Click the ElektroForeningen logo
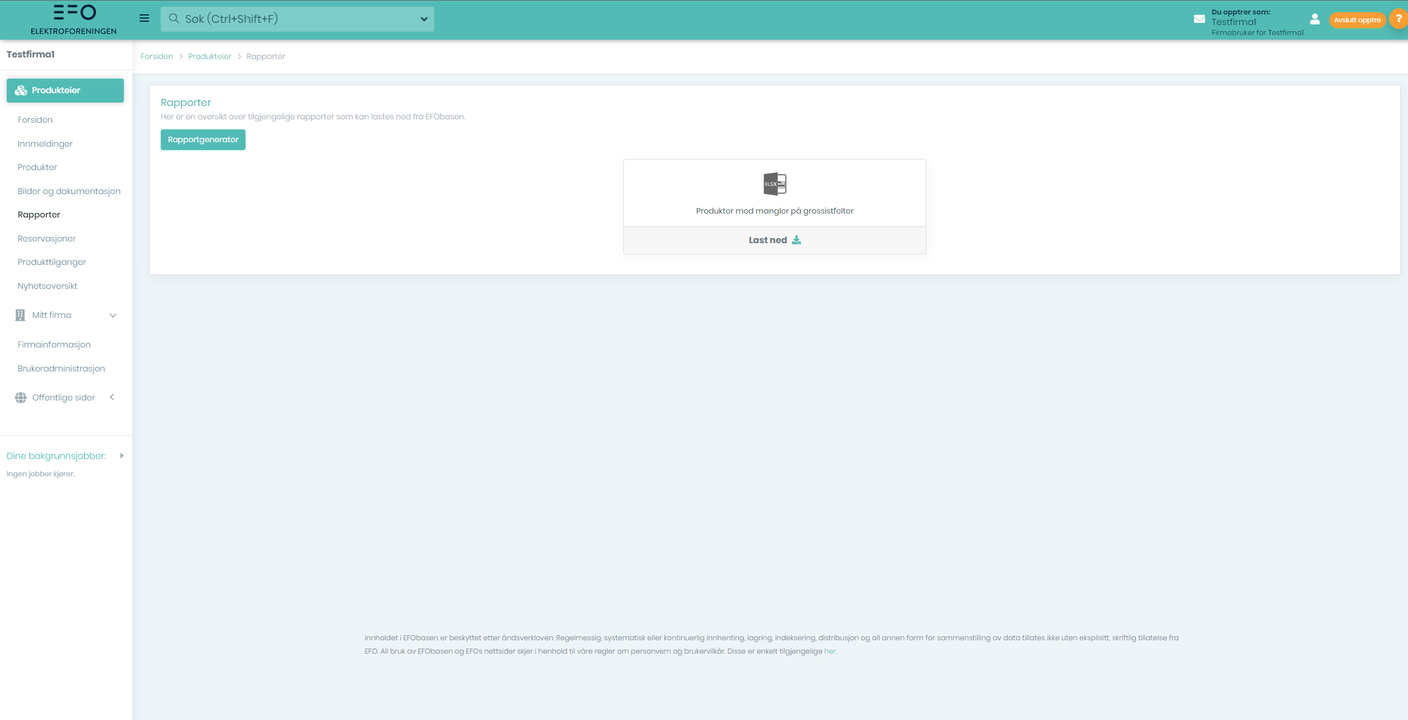The width and height of the screenshot is (1408, 720). point(74,20)
